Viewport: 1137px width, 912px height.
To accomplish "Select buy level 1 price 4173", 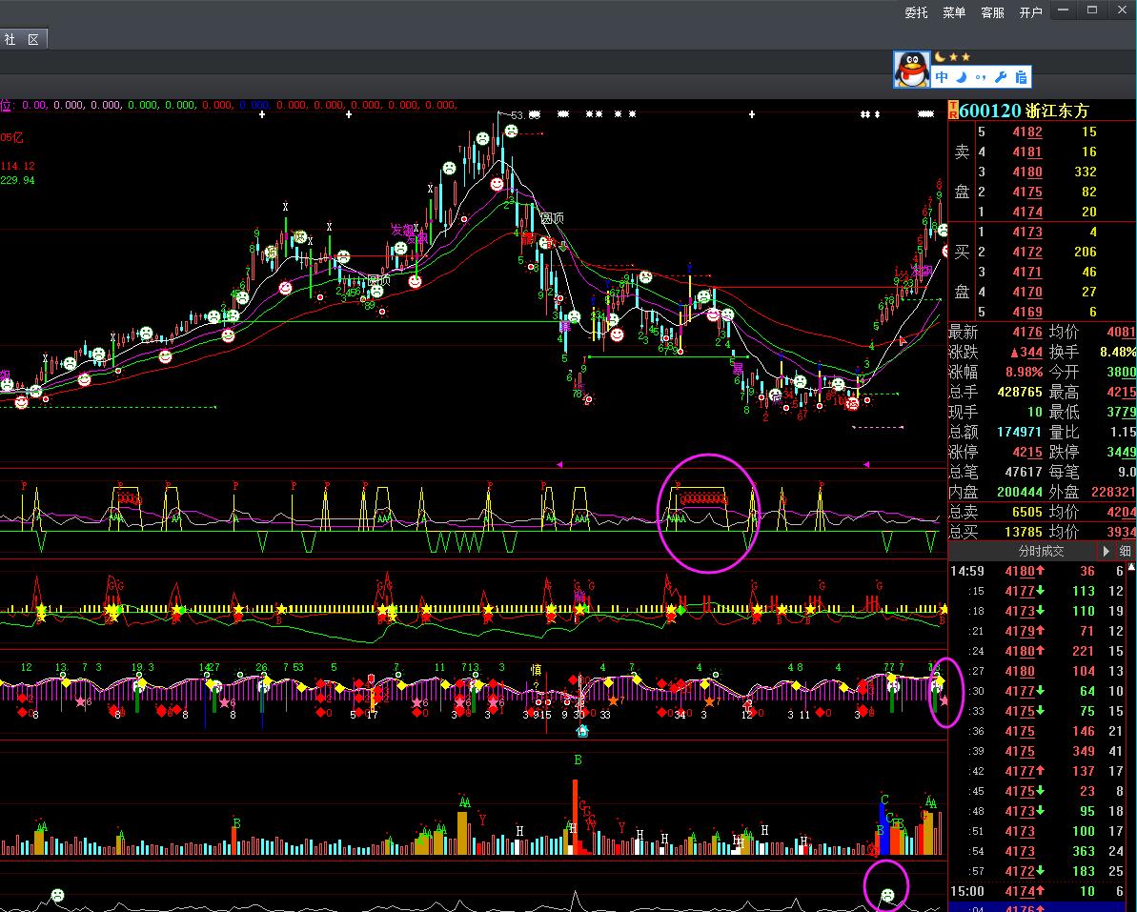I will pos(1026,232).
